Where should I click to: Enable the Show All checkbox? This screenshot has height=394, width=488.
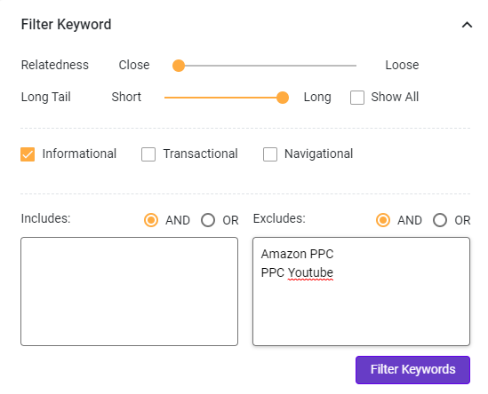point(357,98)
